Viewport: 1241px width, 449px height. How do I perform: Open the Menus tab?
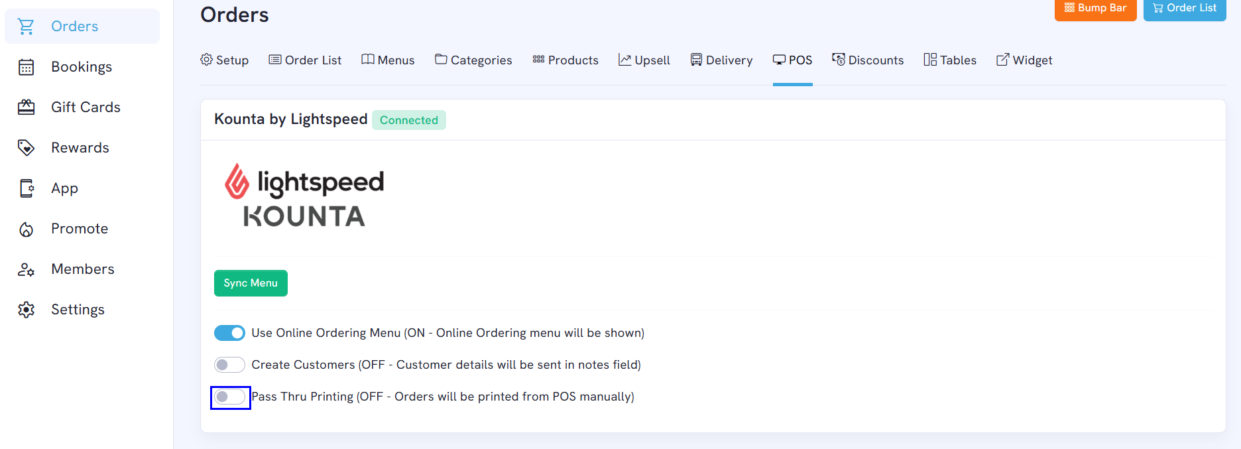click(388, 60)
